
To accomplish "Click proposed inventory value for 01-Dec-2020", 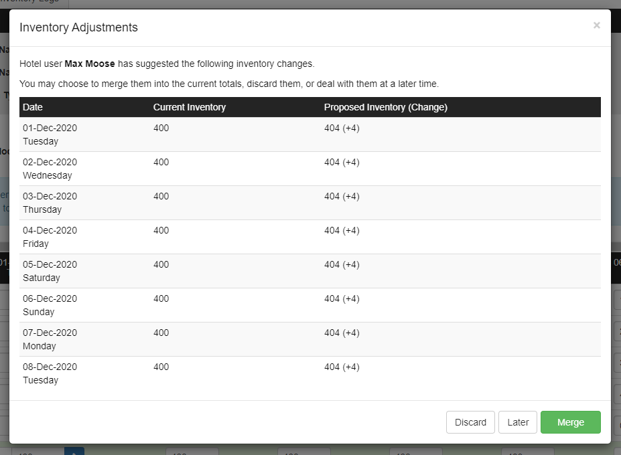I will pos(342,128).
